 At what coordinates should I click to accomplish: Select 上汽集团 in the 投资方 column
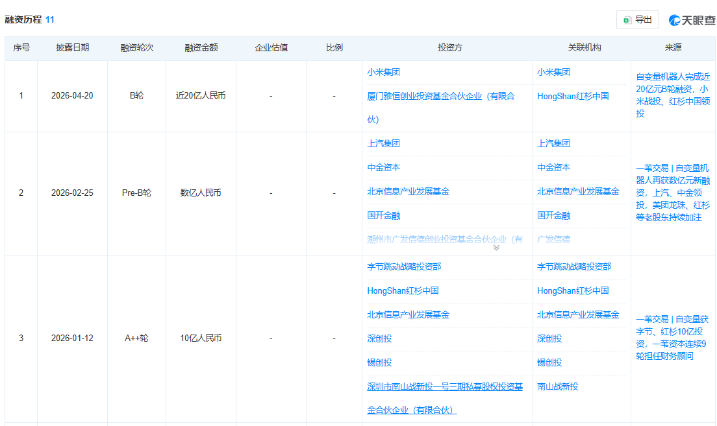(384, 144)
